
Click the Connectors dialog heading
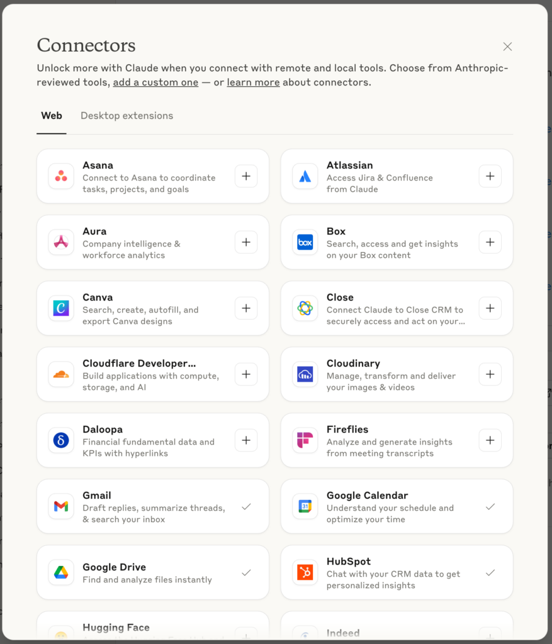click(x=86, y=45)
